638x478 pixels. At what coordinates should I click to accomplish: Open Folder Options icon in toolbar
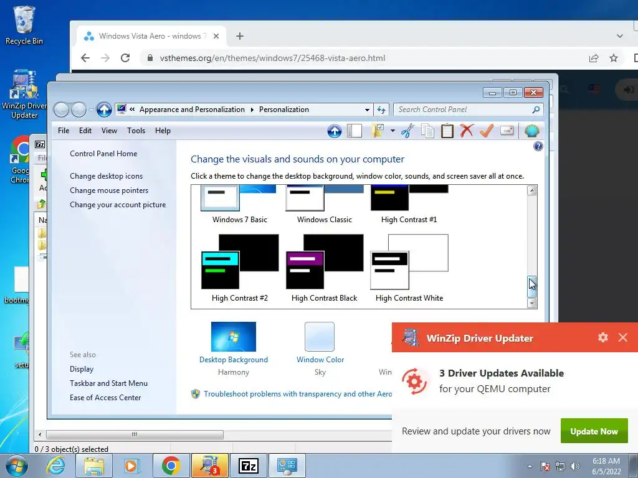click(x=378, y=131)
